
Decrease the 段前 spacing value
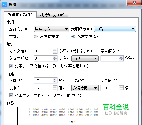click(55, 82)
